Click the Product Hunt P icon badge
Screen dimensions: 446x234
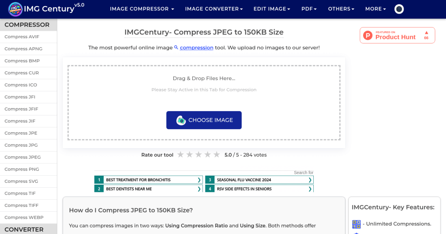[x=368, y=35]
